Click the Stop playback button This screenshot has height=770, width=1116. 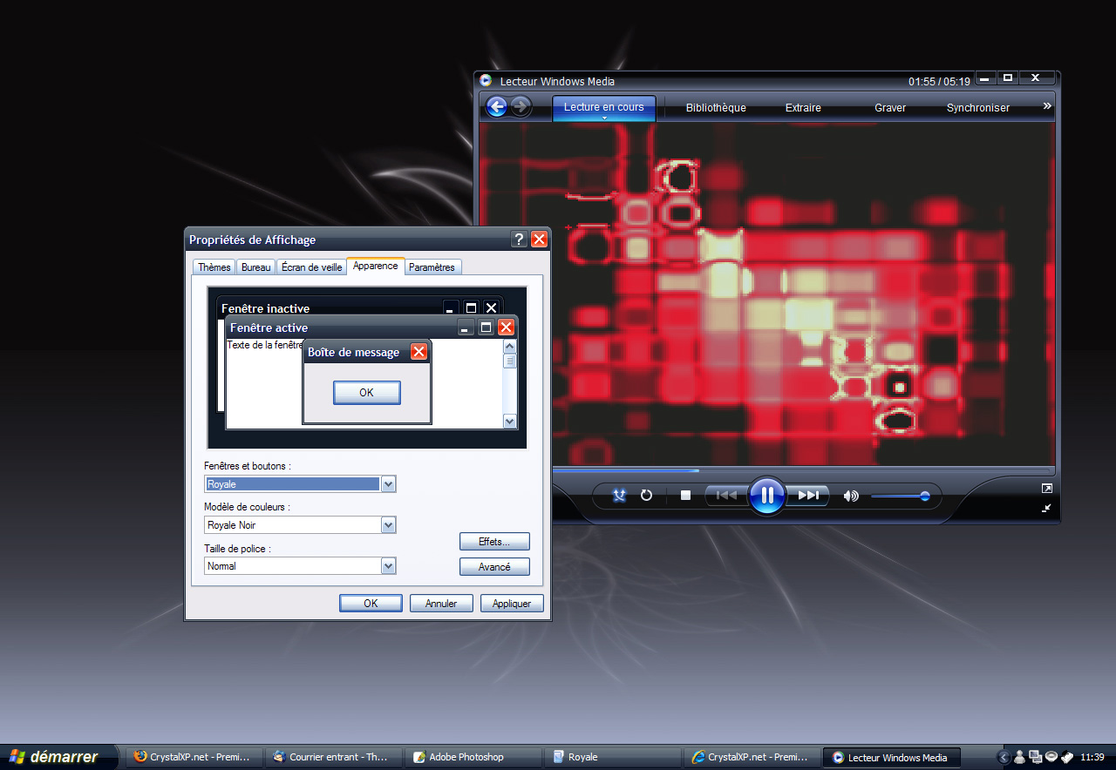coord(685,496)
